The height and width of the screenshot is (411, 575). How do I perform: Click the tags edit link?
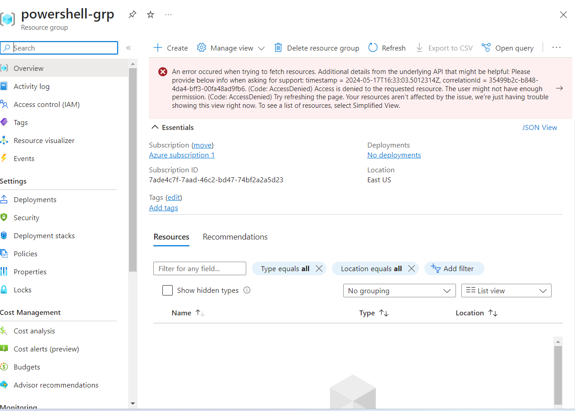click(x=174, y=198)
